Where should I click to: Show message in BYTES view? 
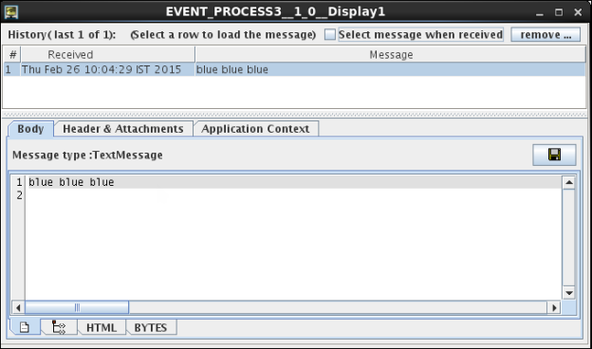tap(151, 327)
